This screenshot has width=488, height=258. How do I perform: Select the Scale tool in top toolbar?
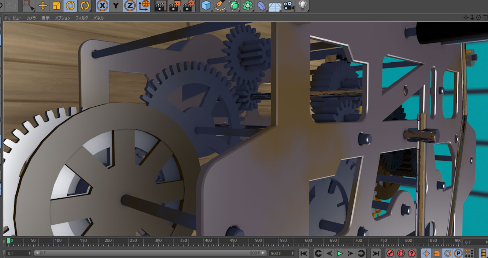click(x=57, y=6)
